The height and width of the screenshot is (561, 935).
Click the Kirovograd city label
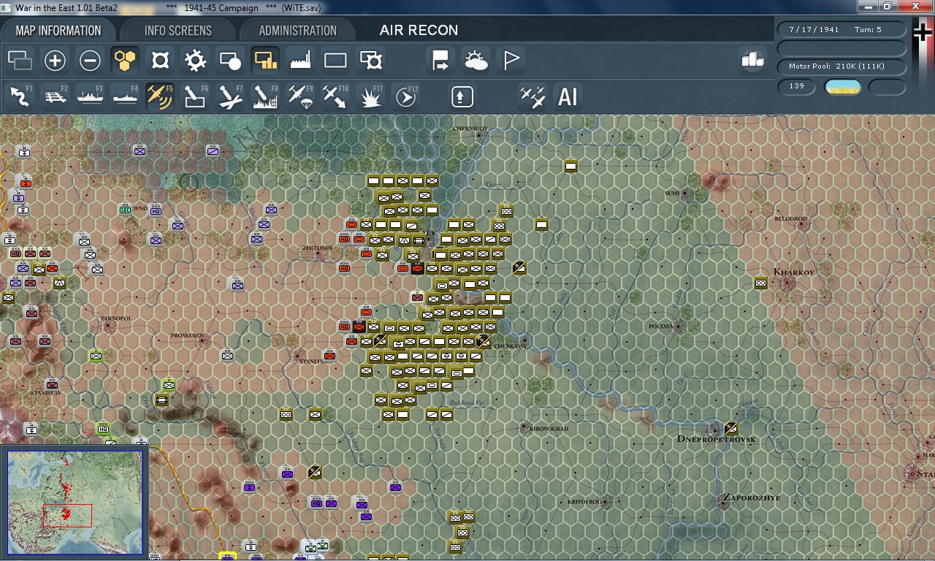[550, 429]
